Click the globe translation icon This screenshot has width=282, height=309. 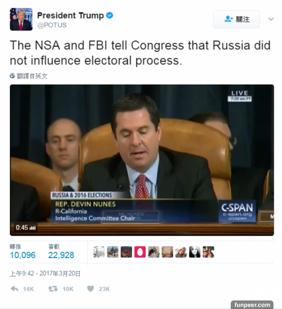(12, 76)
